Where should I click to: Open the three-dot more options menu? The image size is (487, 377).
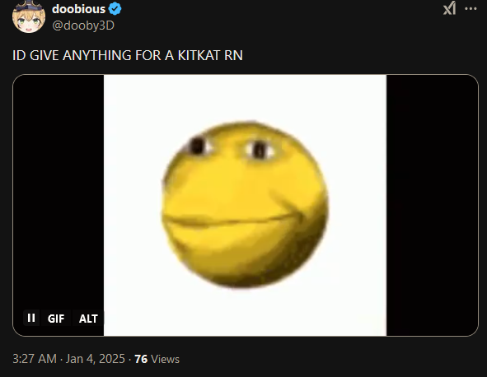[471, 9]
